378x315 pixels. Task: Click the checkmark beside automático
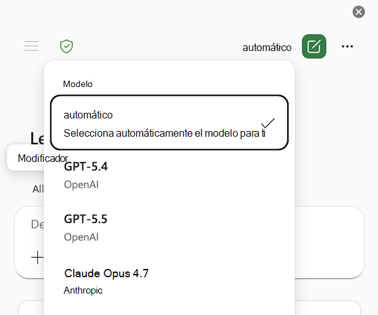coord(268,123)
